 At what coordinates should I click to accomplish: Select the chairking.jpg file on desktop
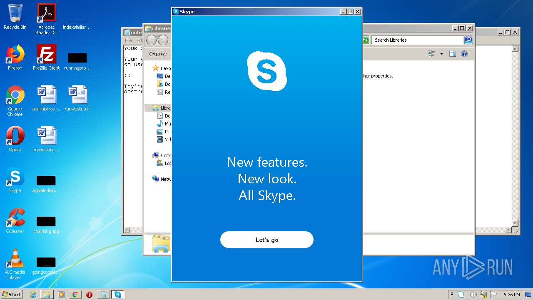(x=46, y=224)
